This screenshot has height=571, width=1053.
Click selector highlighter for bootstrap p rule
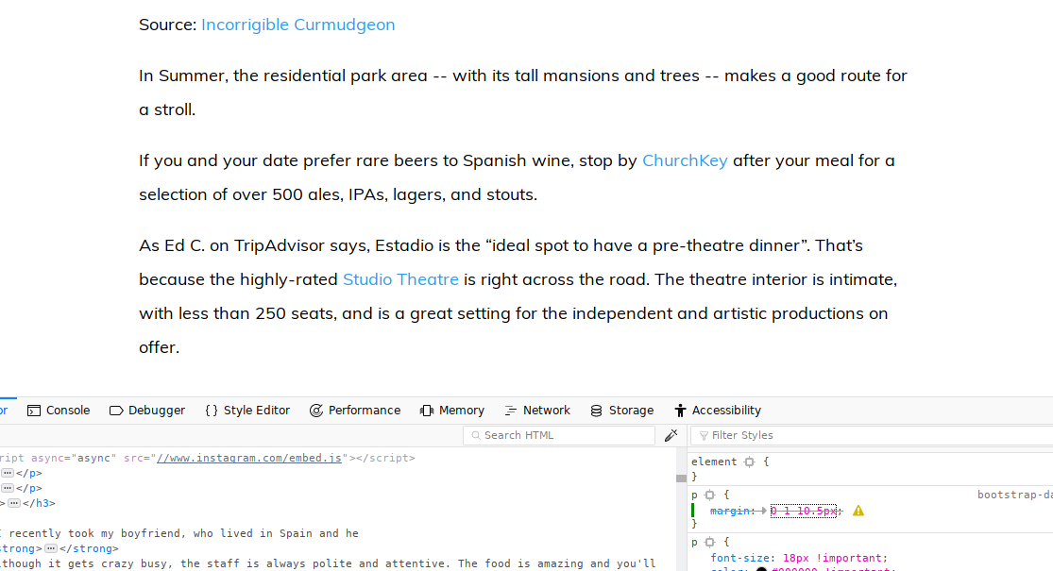(x=710, y=495)
